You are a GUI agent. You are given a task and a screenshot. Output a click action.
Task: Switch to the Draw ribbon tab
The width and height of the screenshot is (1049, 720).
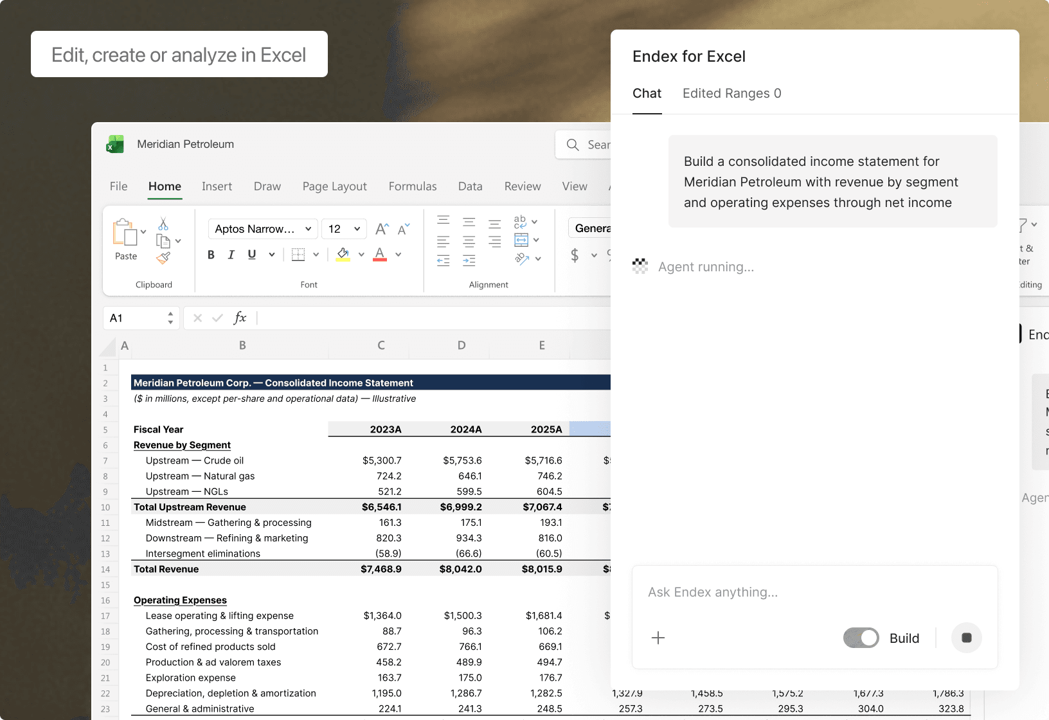(267, 186)
